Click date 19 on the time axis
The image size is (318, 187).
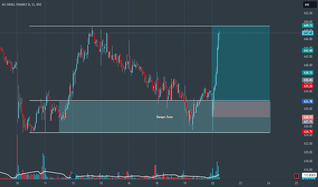click(x=185, y=183)
